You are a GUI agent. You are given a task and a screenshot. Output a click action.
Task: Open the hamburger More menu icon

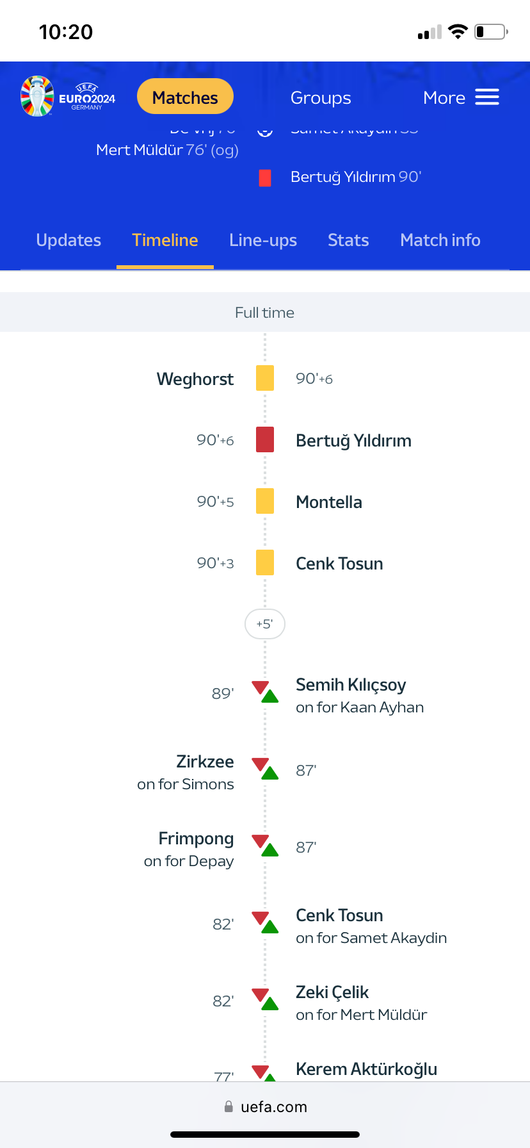tap(487, 97)
